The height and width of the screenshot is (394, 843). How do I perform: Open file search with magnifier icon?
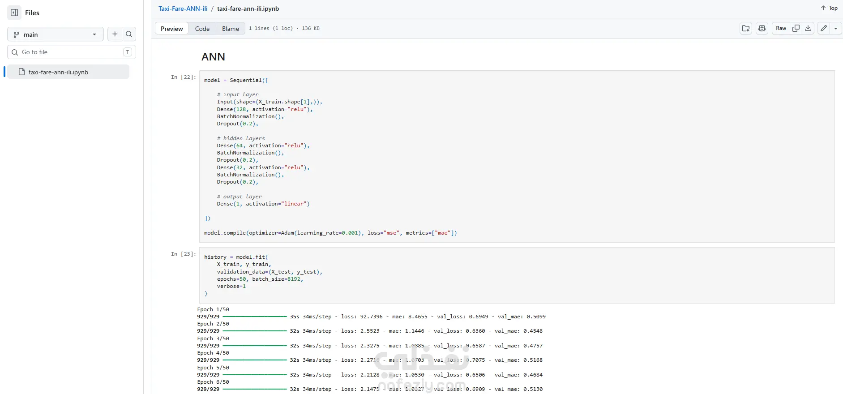pyautogui.click(x=129, y=34)
